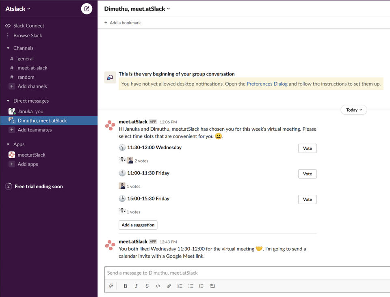Open the meet-at-slack channel
390x297 pixels.
tap(32, 68)
